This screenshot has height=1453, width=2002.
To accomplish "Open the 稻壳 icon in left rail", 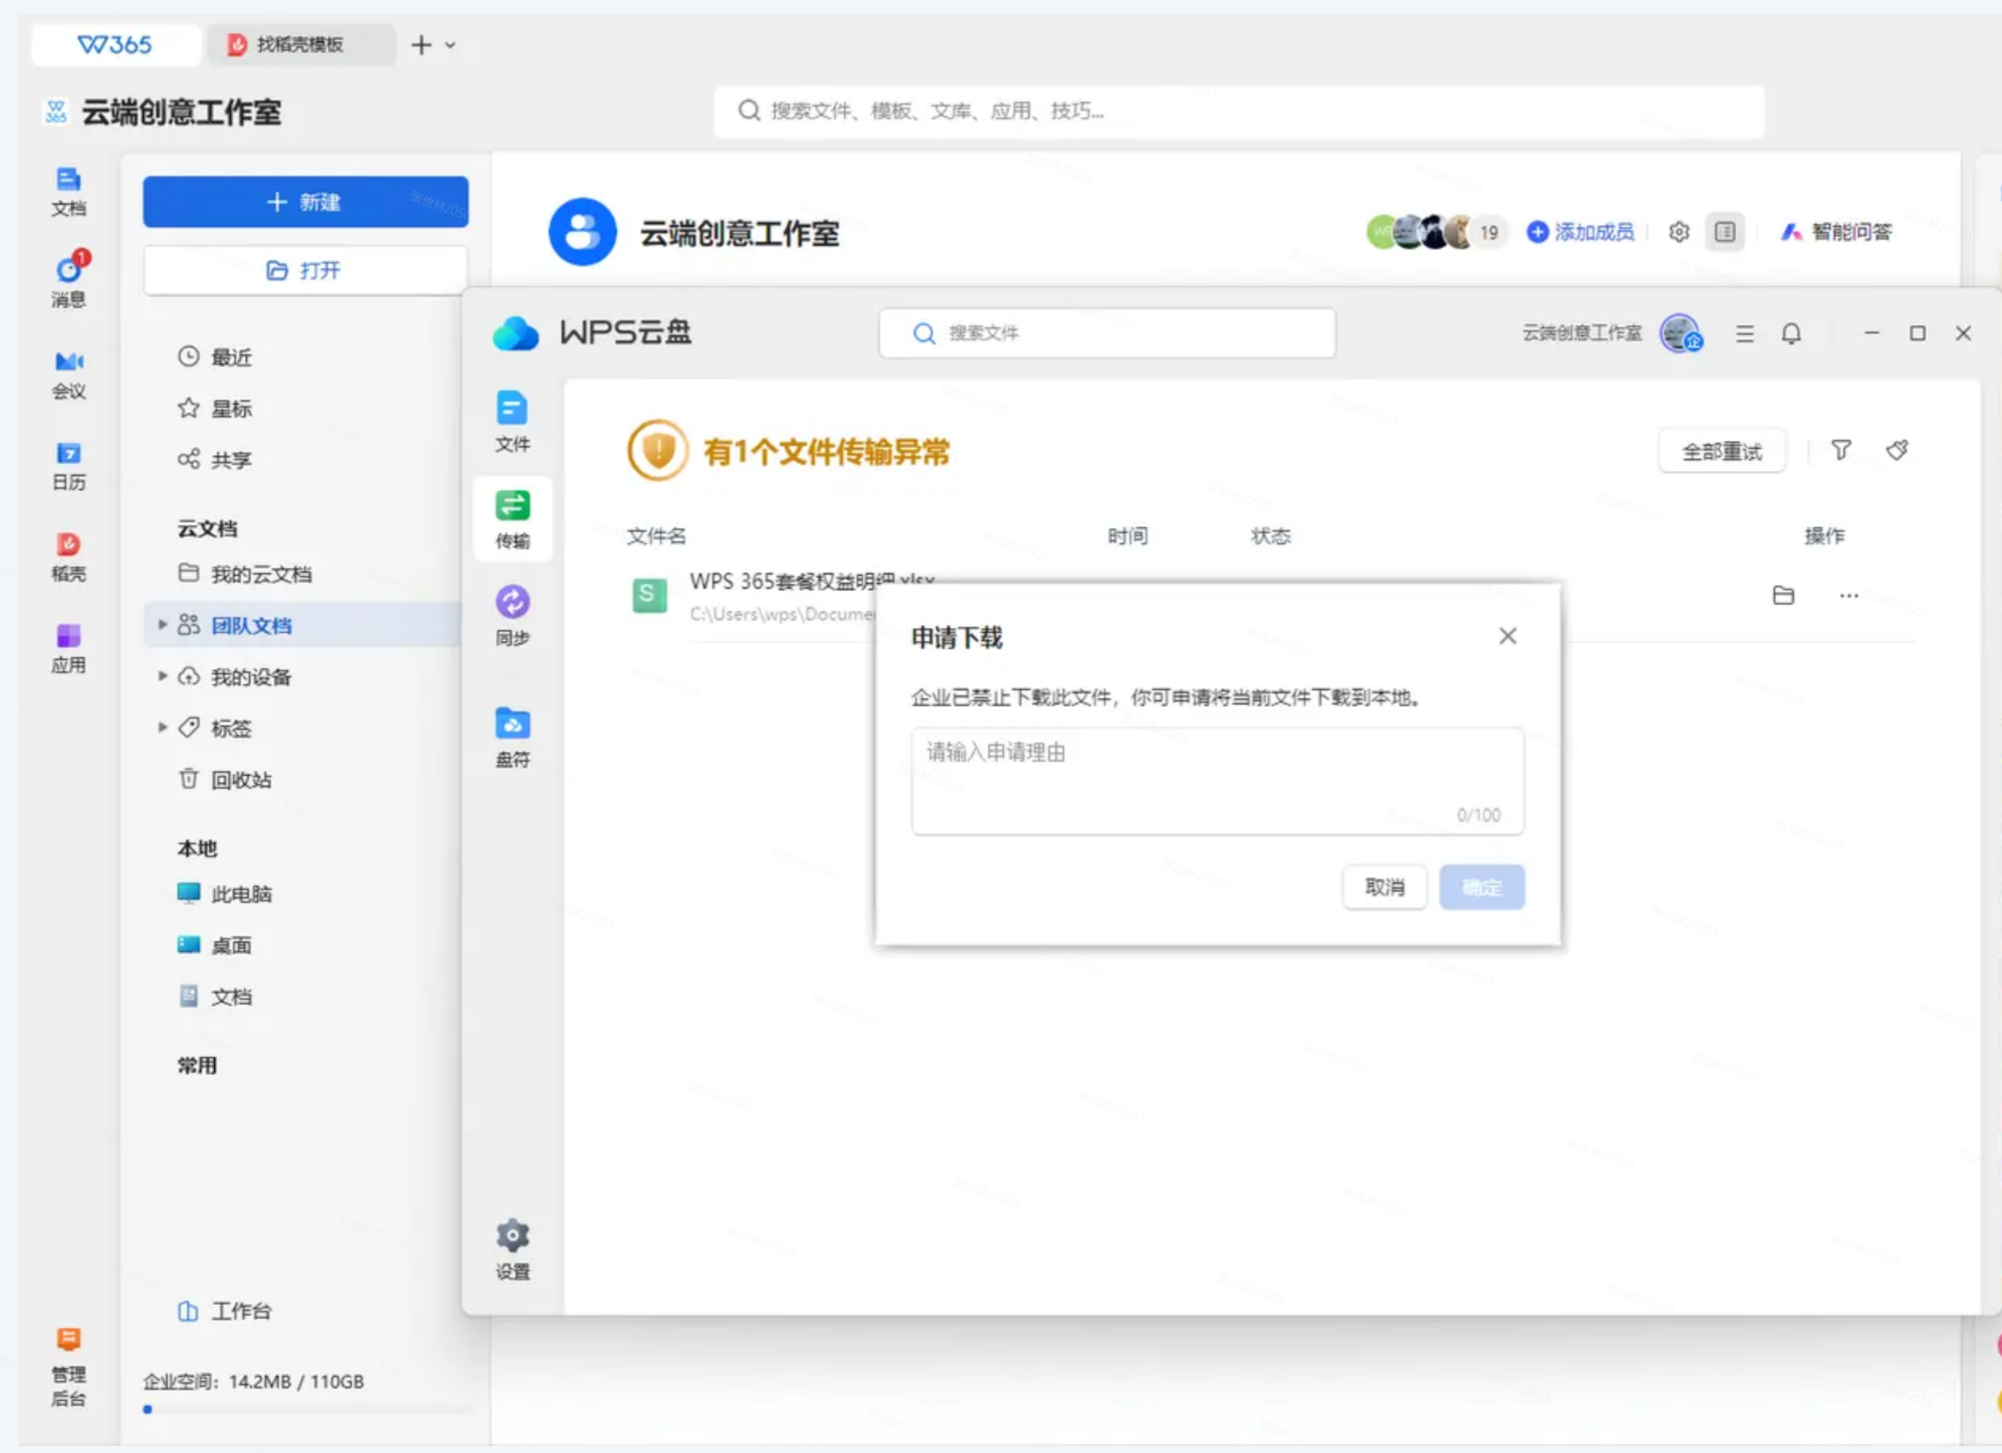I will pyautogui.click(x=69, y=558).
